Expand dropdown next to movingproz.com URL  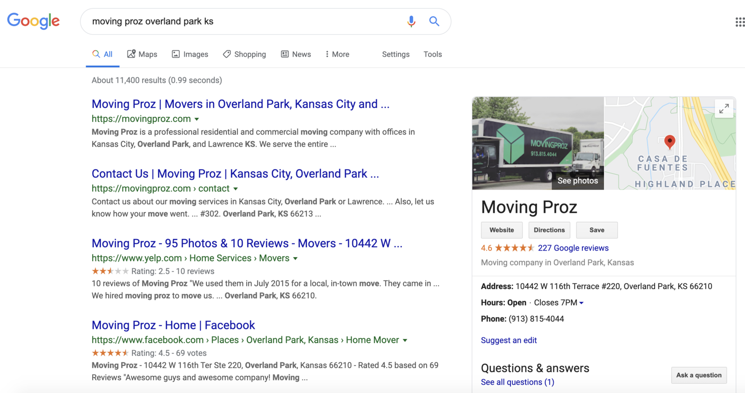point(197,119)
